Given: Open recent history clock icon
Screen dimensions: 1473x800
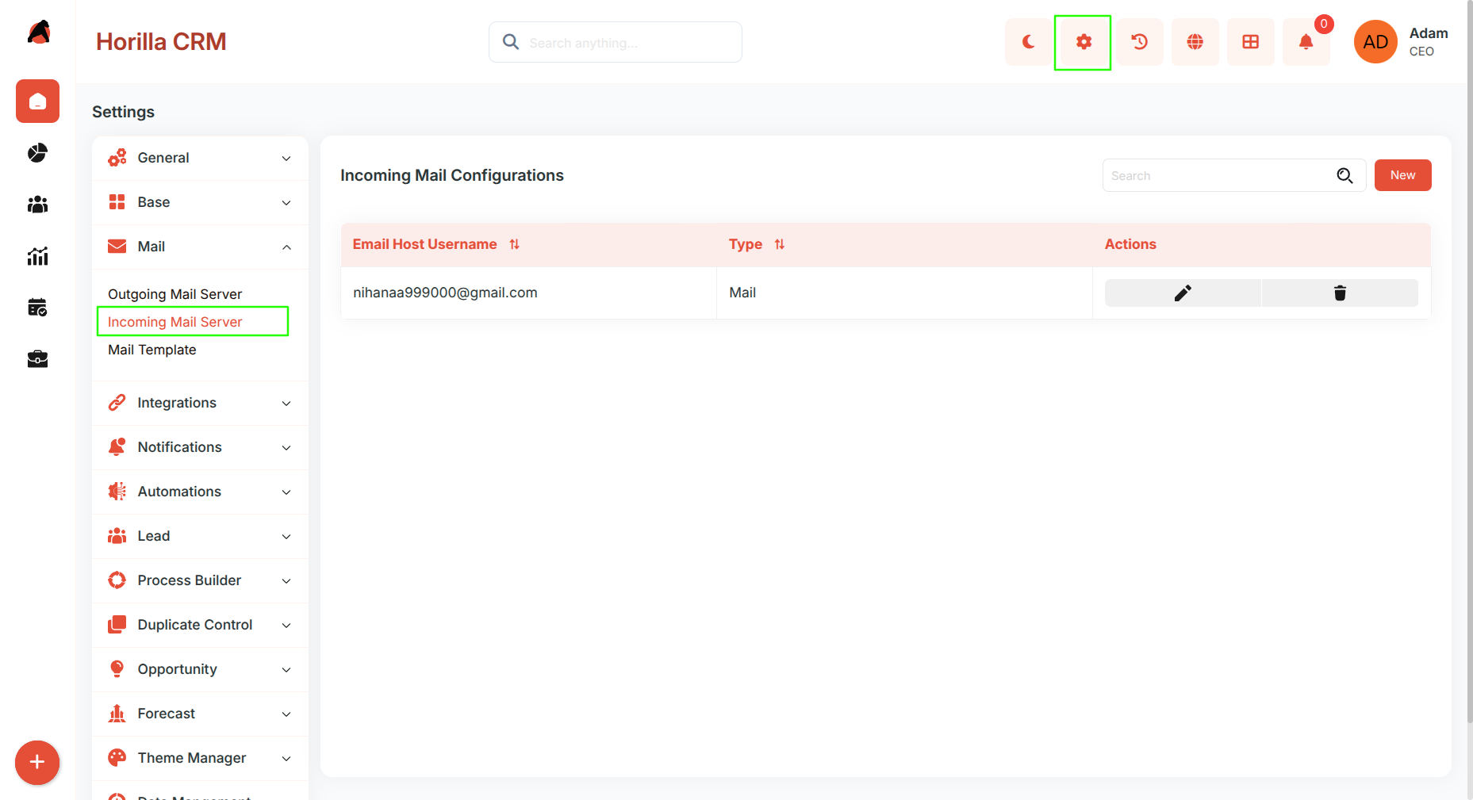Looking at the screenshot, I should (x=1139, y=42).
